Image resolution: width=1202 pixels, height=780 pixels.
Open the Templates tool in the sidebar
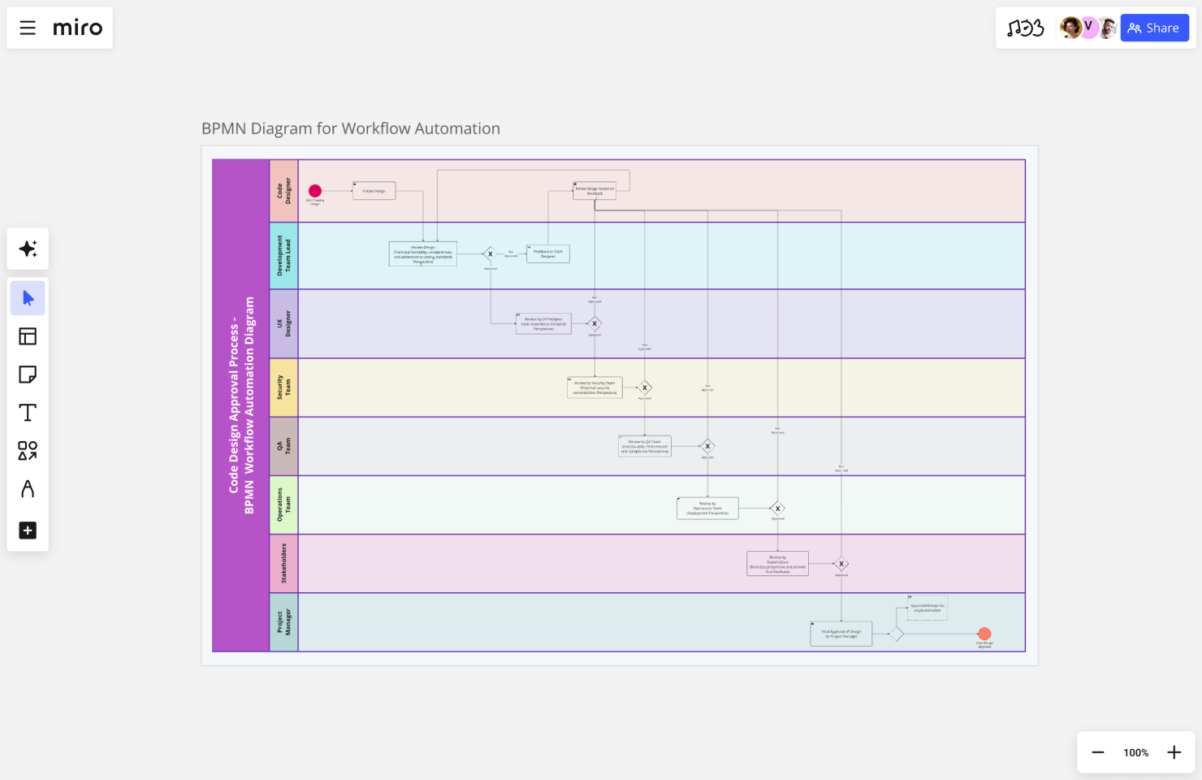click(x=28, y=336)
